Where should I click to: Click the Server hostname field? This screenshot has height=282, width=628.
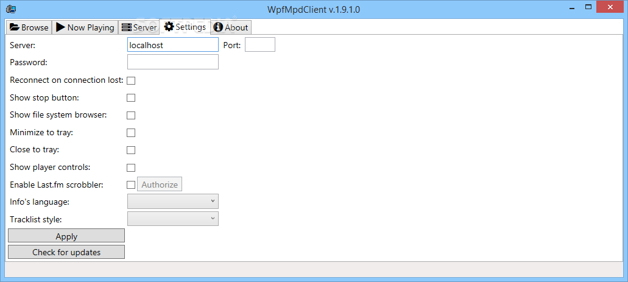tap(172, 45)
